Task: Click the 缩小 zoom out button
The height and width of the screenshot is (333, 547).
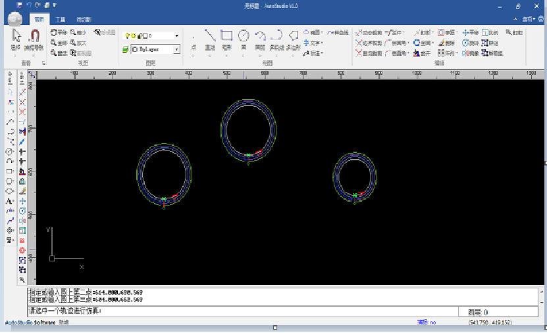Action: pyautogui.click(x=78, y=32)
